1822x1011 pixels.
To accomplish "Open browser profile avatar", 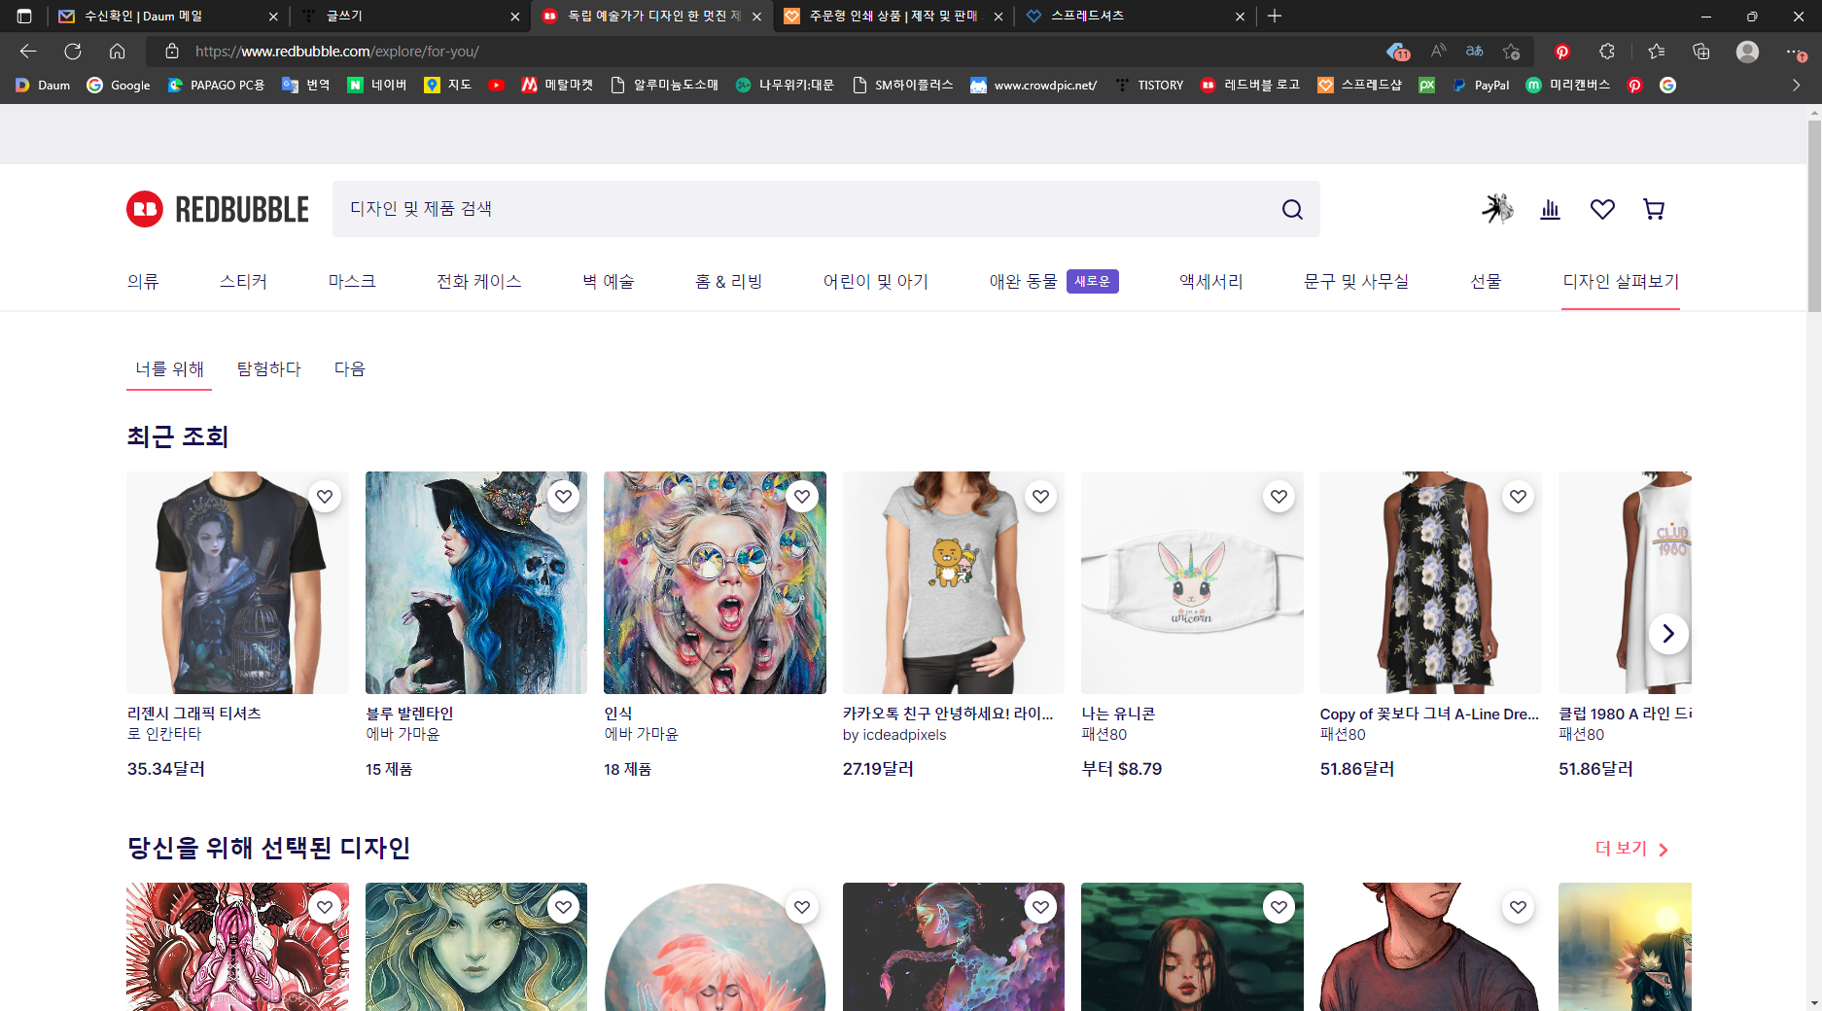I will [x=1747, y=52].
